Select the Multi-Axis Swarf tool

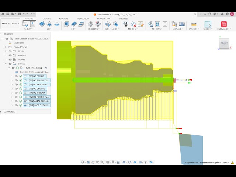coord(108,24)
